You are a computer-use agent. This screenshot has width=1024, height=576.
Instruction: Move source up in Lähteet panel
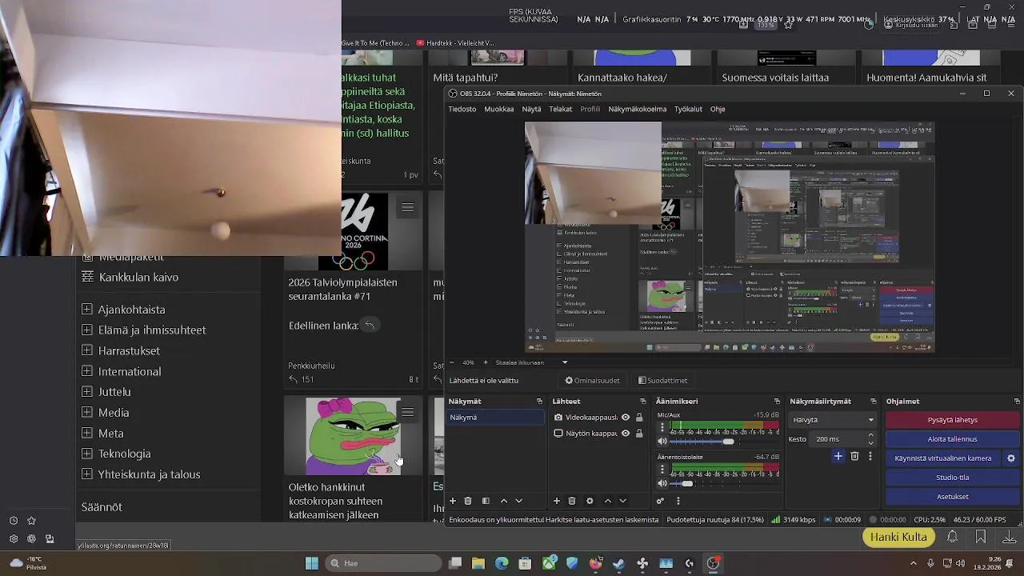608,501
